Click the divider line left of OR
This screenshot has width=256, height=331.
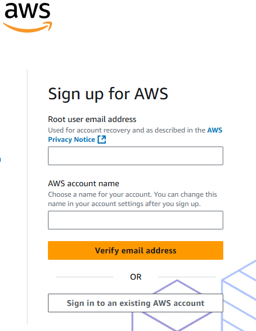click(85, 277)
